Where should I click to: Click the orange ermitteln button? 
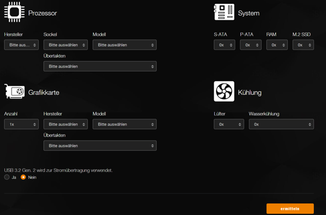(x=290, y=208)
